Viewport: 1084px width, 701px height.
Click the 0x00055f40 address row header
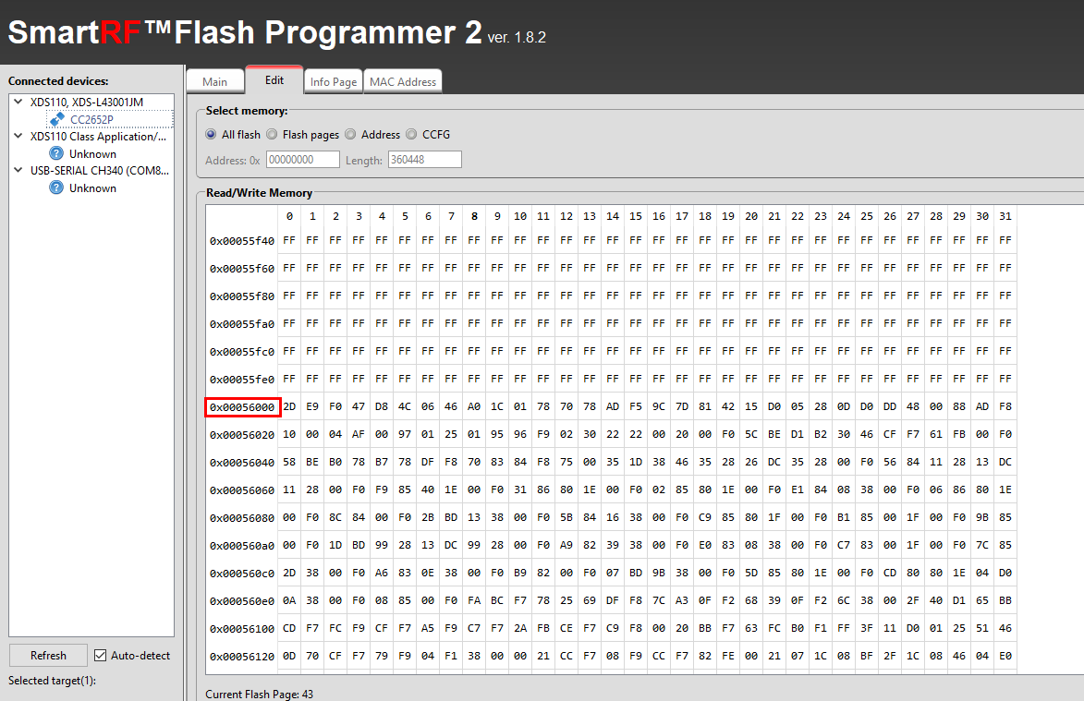[x=242, y=241]
